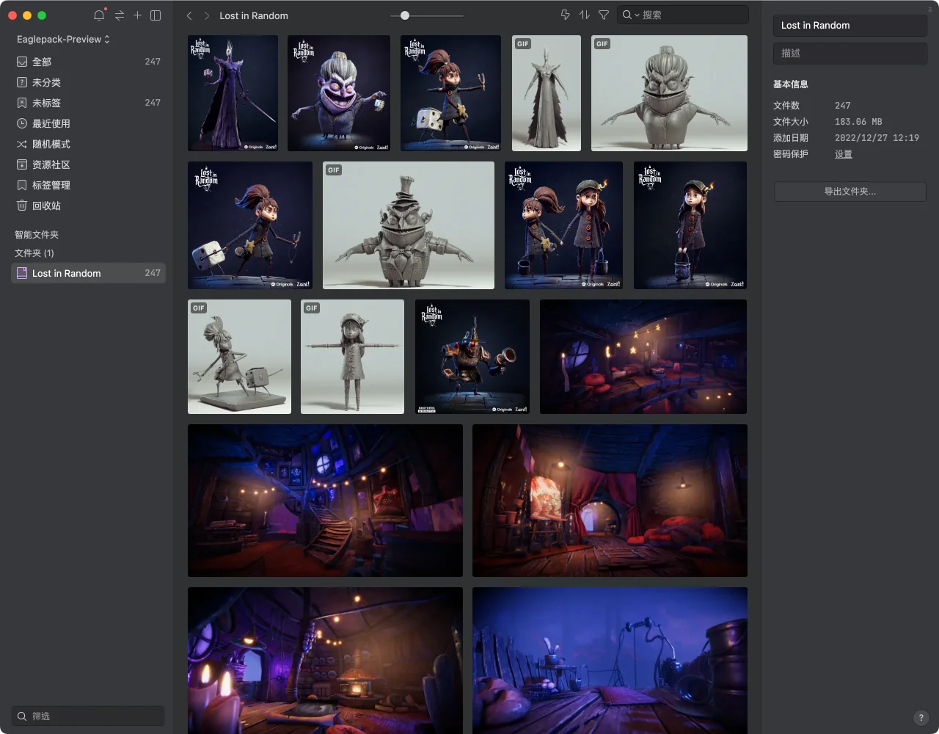
Task: Click the 文件夹 (1) section header
Action: [x=34, y=252]
